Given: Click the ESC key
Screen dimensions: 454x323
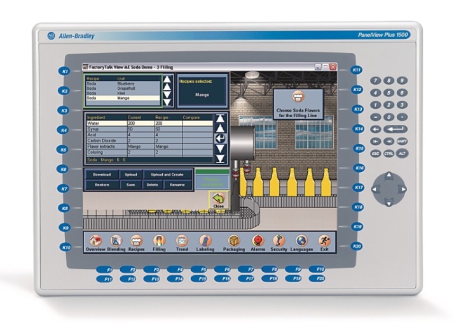Looking at the screenshot, I should click(376, 154).
